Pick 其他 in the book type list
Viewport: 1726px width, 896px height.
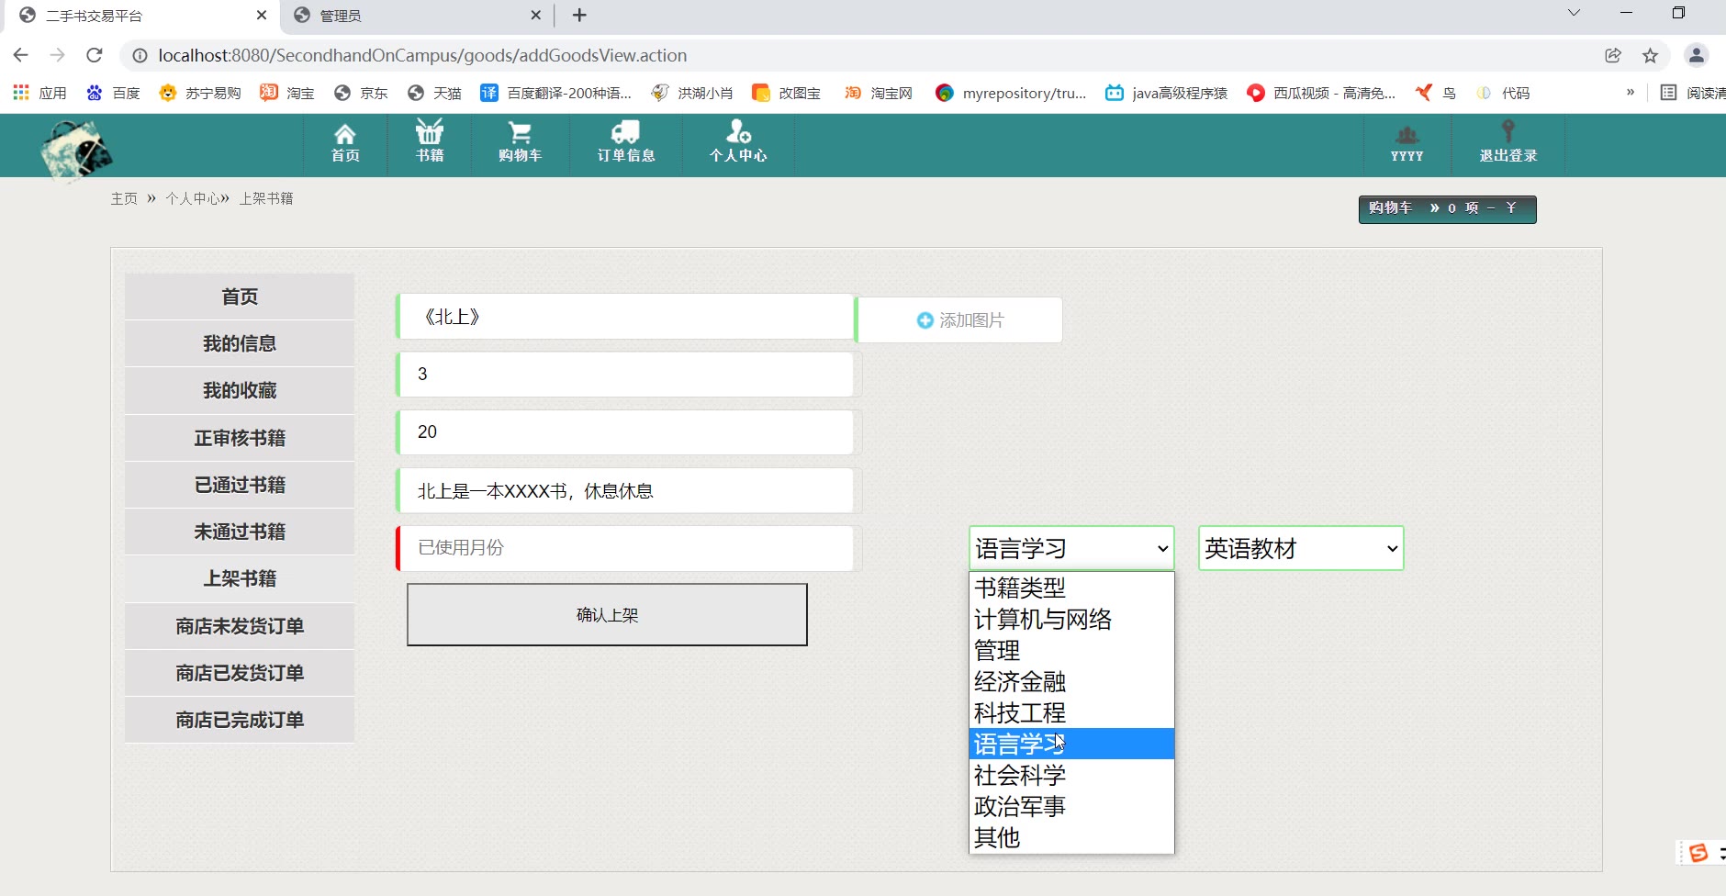[x=997, y=838]
